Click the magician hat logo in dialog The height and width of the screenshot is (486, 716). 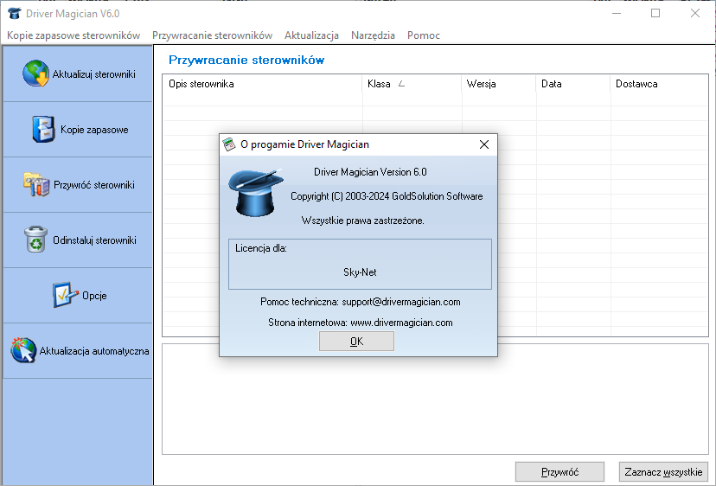point(256,193)
